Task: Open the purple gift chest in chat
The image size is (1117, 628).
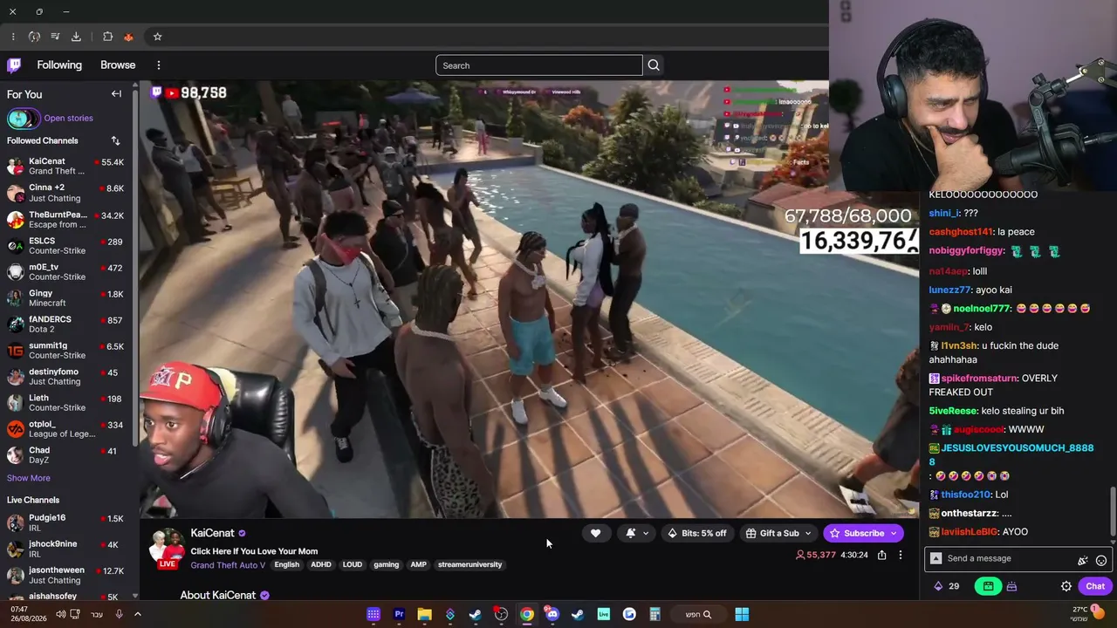Action: click(x=1011, y=586)
